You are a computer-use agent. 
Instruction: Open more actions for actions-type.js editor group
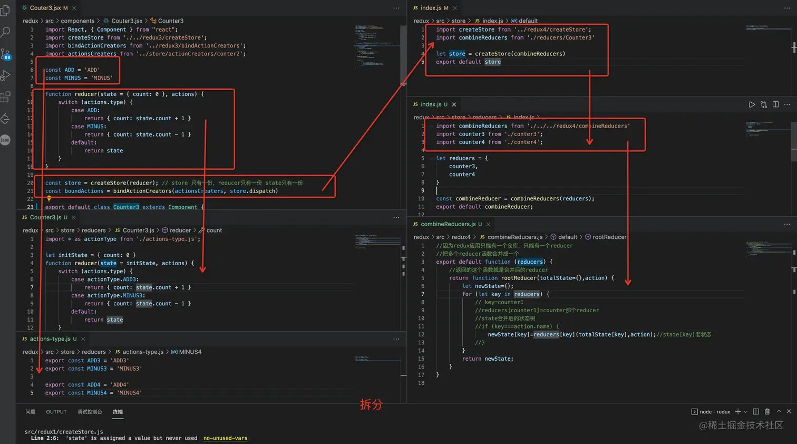396,339
